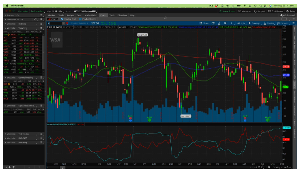The height and width of the screenshot is (172, 301).
Task: Choose watchlist from Watching dropdown
Action: (x=28, y=28)
